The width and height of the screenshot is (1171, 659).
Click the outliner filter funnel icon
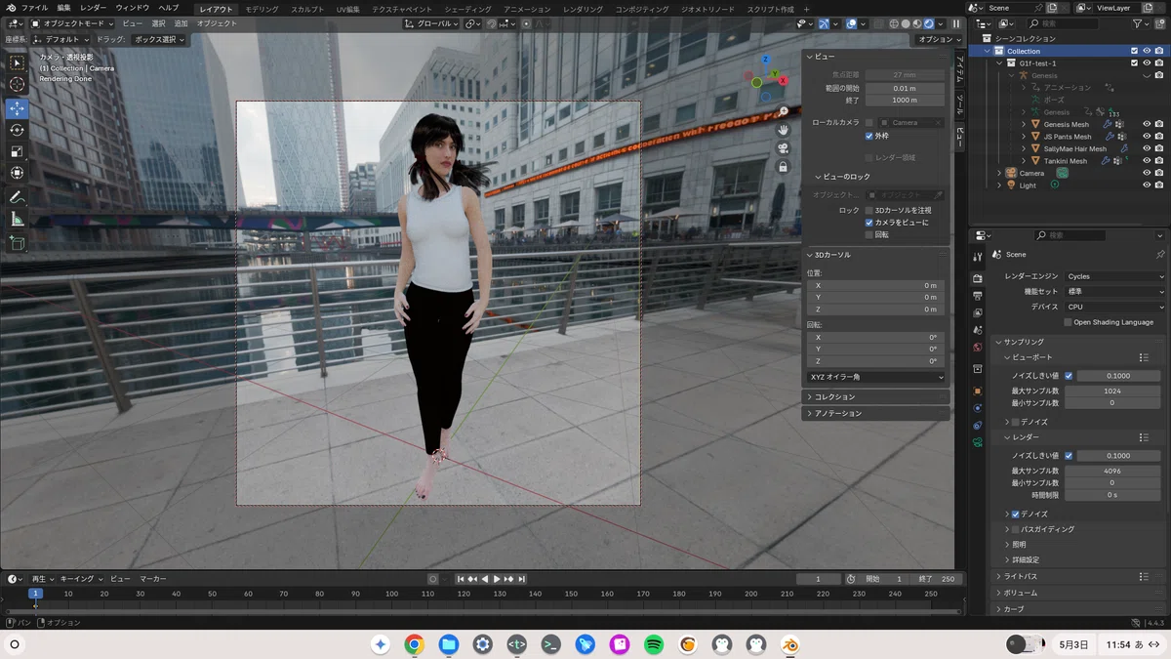1139,23
